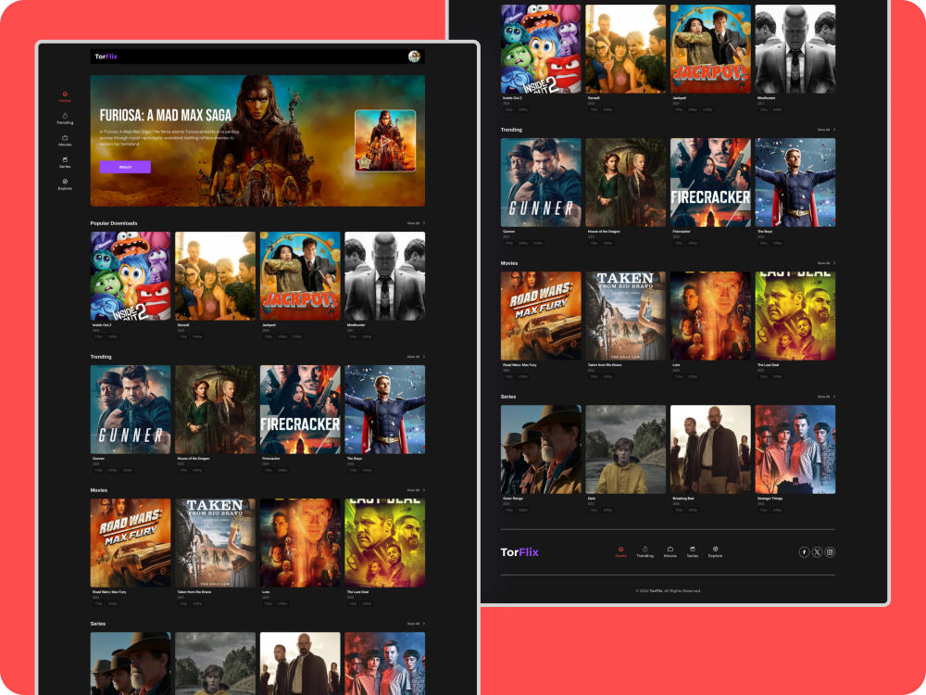The image size is (926, 695).
Task: Open The Last Deal poster in left window
Action: (x=385, y=543)
